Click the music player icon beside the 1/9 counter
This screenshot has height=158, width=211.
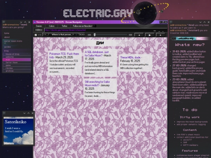36,35
